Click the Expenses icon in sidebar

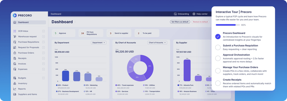[15, 69]
